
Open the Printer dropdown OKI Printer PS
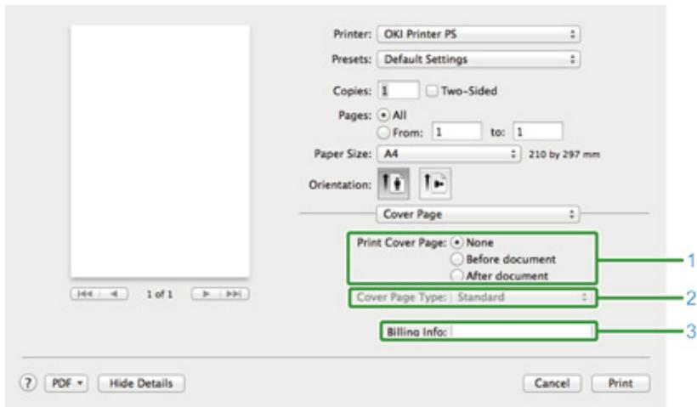point(479,37)
